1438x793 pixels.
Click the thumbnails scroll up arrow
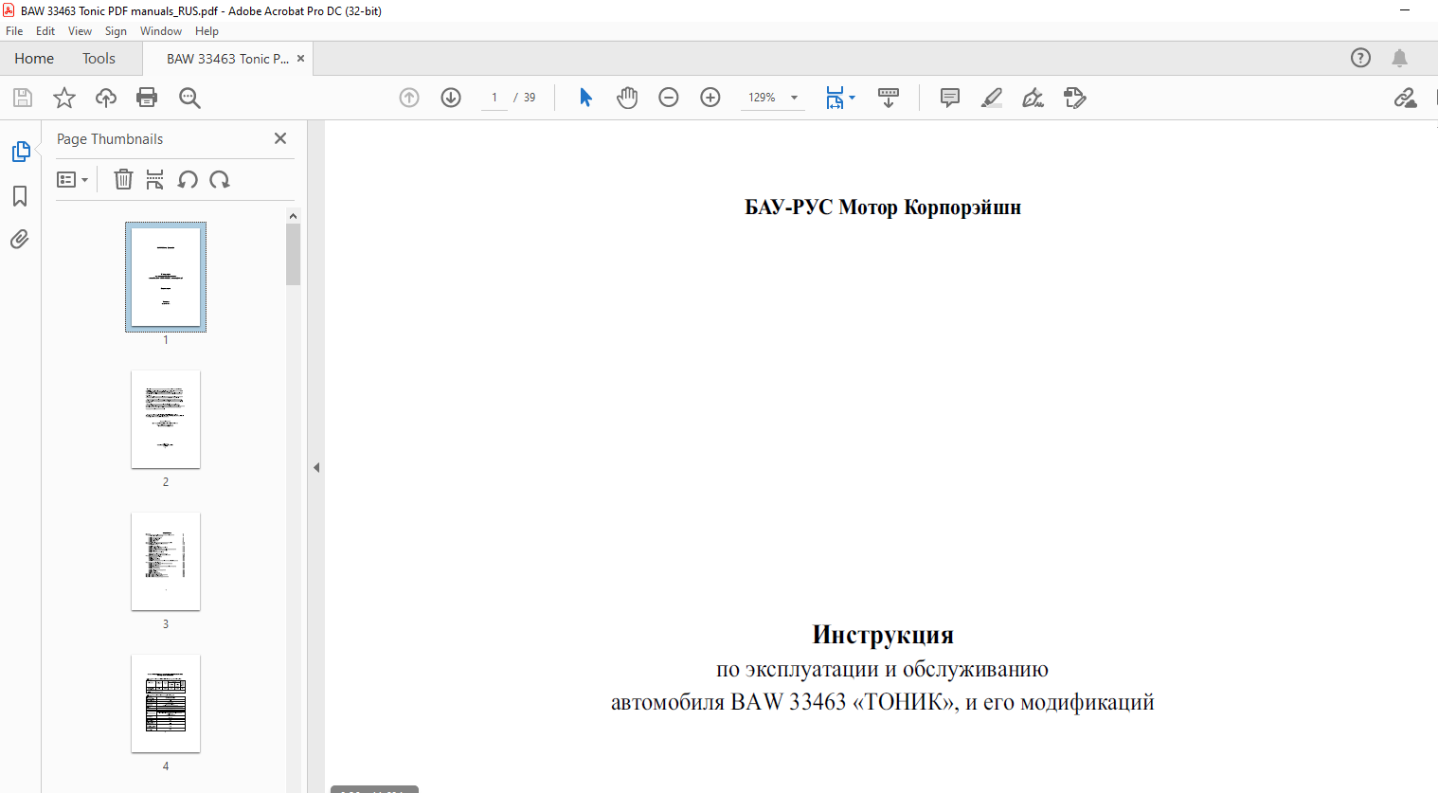(x=293, y=216)
